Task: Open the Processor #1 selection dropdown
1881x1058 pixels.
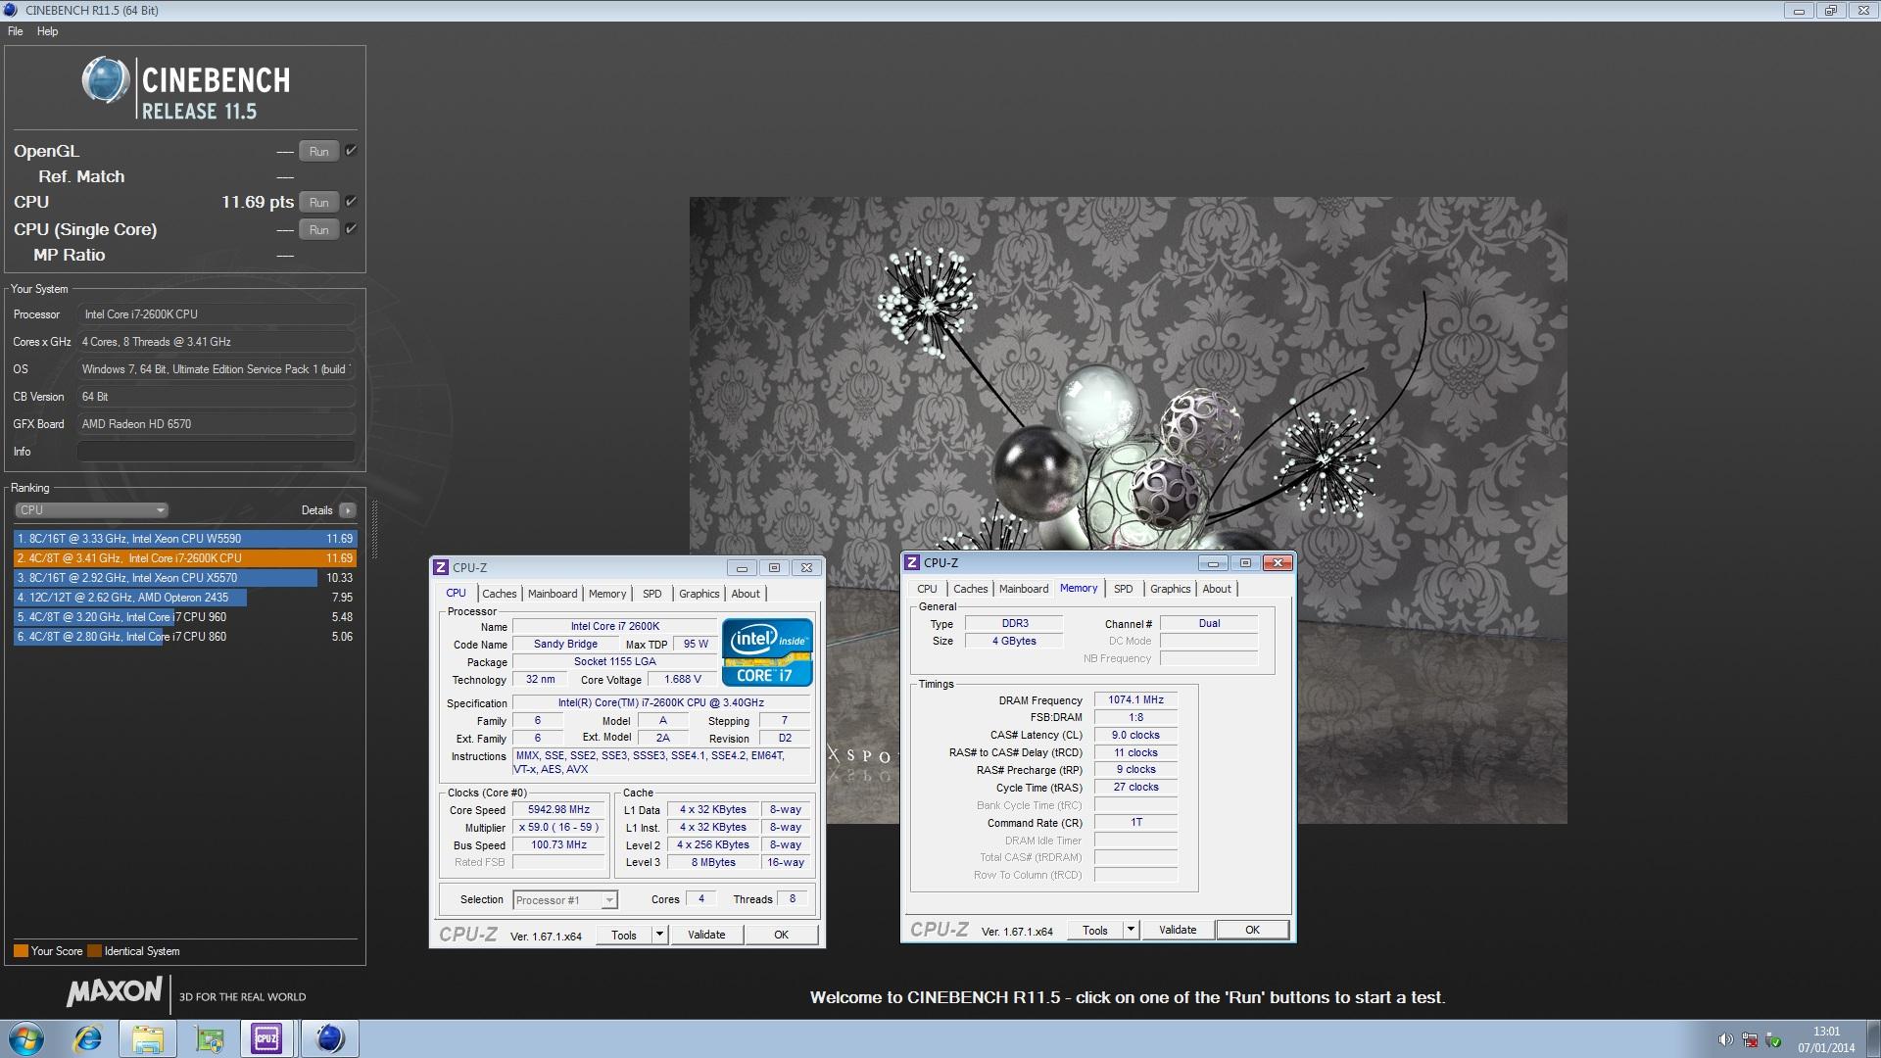Action: 565,900
